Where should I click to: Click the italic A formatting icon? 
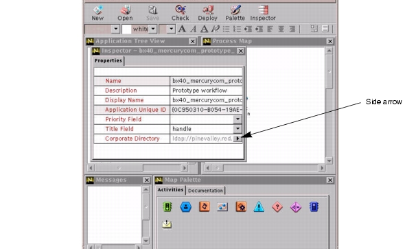tap(194, 29)
